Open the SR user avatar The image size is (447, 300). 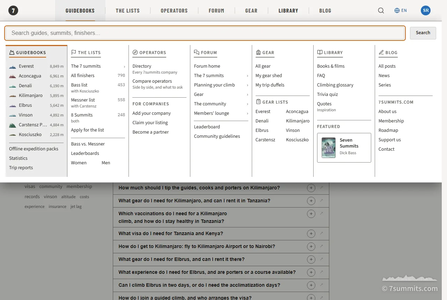(x=426, y=10)
